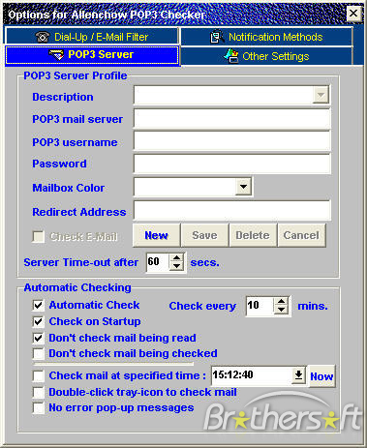Close the Options dialog
Screen dimensions: 367x448
353,14
